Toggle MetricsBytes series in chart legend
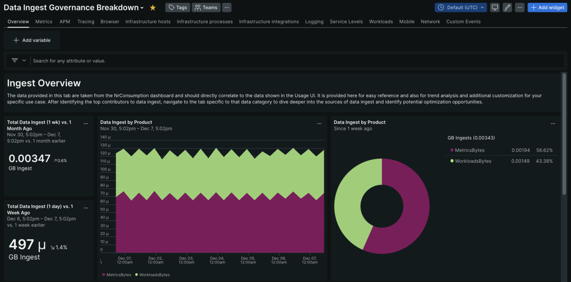 117,275
